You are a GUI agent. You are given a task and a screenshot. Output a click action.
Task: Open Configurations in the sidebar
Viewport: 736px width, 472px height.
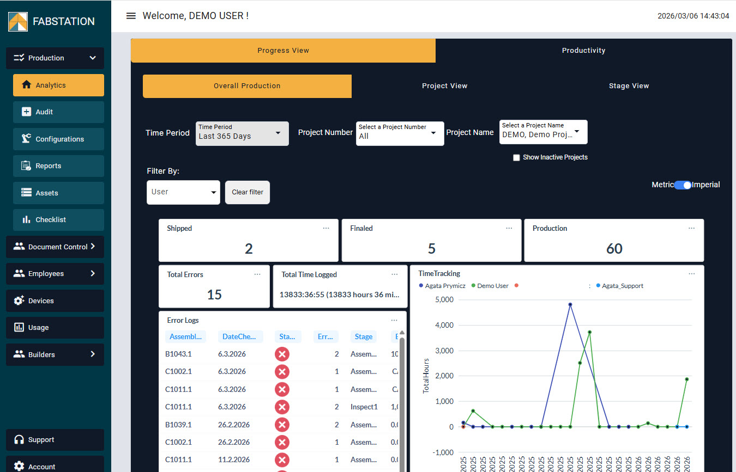click(58, 139)
